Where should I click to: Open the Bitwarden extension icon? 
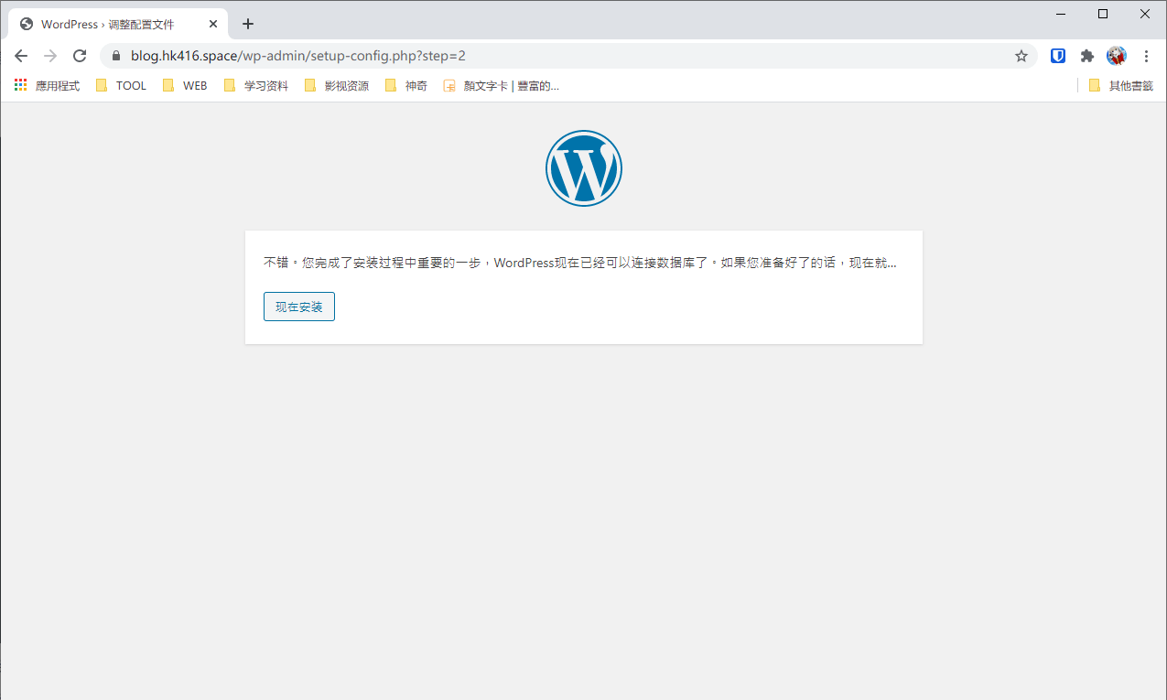click(1058, 56)
